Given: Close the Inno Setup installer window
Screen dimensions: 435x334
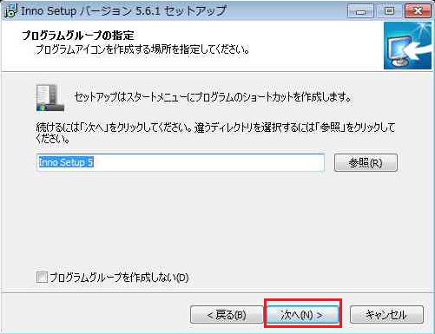Looking at the screenshot, I should (x=418, y=11).
